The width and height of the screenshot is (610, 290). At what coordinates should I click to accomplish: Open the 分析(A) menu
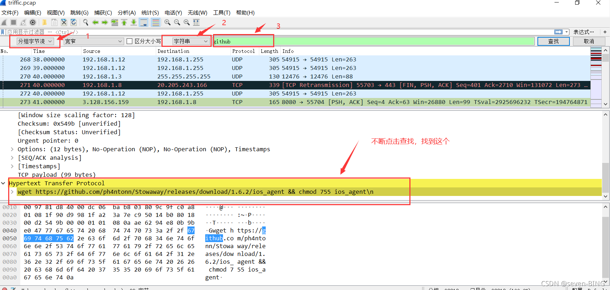pos(127,12)
